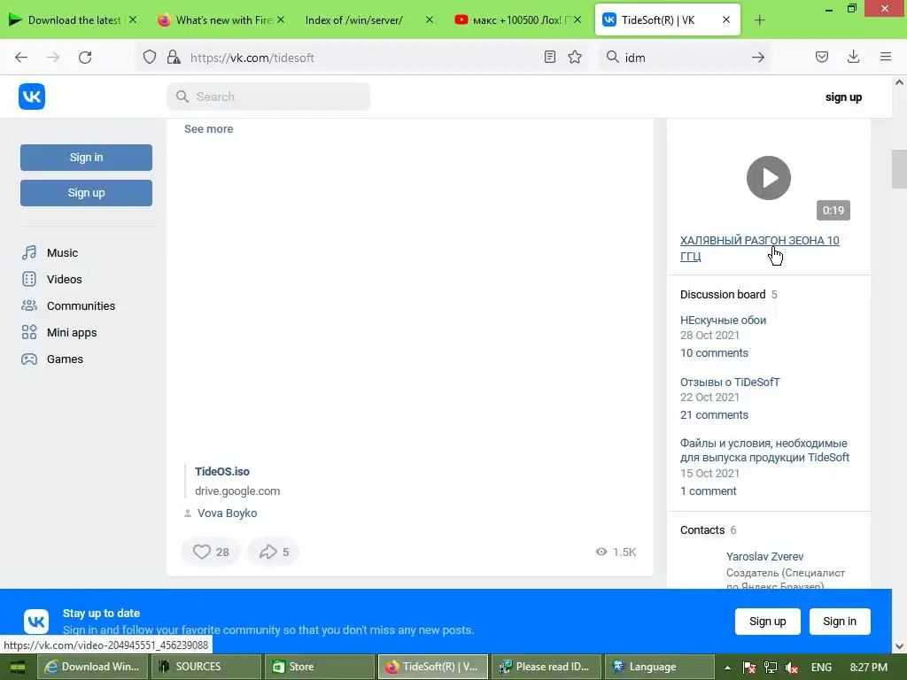
Task: Close the YouTube макс +100500 tab
Action: [578, 19]
